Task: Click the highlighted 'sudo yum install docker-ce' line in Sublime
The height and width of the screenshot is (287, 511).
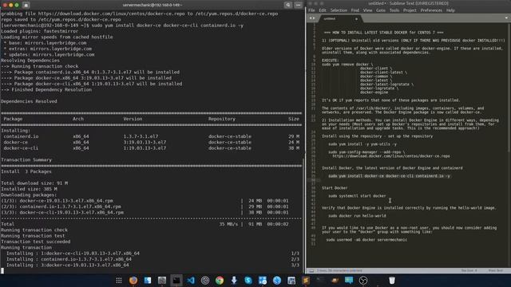Action: click(x=389, y=176)
